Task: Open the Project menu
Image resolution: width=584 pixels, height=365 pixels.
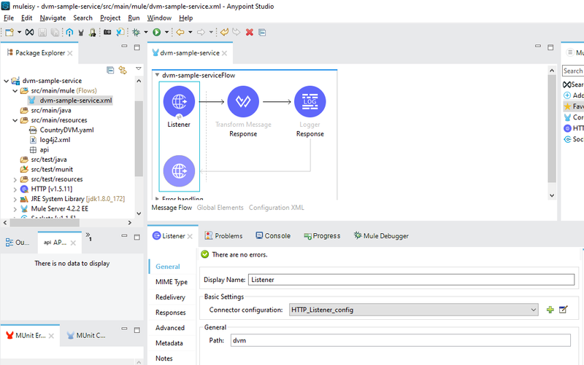Action: (x=110, y=17)
